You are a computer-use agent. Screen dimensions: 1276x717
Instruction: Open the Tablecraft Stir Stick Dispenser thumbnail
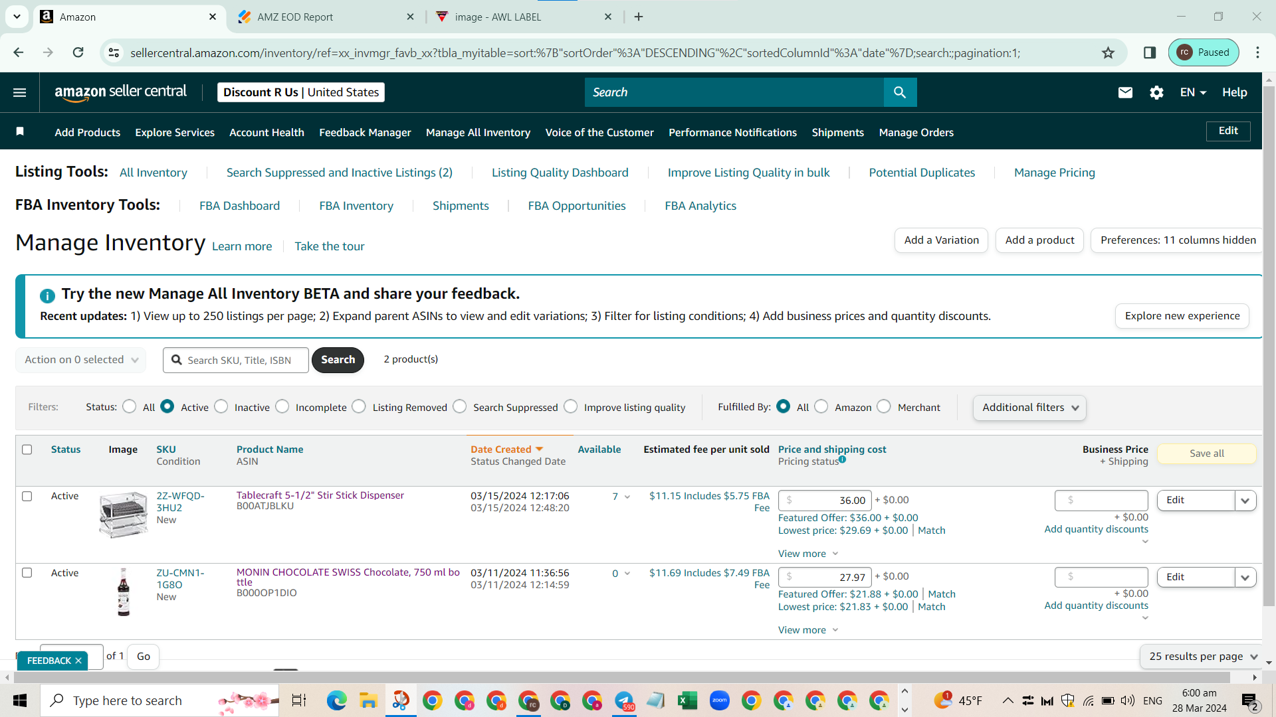click(x=123, y=515)
